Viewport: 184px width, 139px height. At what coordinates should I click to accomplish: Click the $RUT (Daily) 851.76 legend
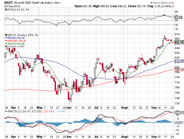click(x=23, y=35)
